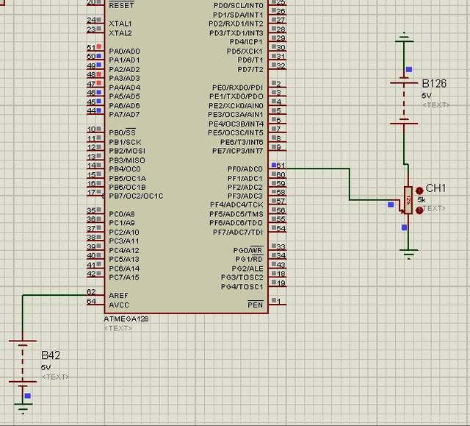Click pin number 61 of the ATMEGA128

tap(281, 165)
